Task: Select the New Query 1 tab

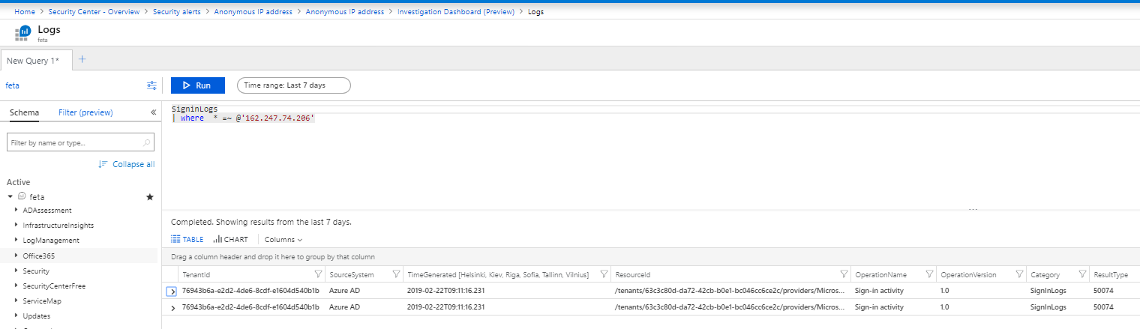Action: pyautogui.click(x=33, y=61)
